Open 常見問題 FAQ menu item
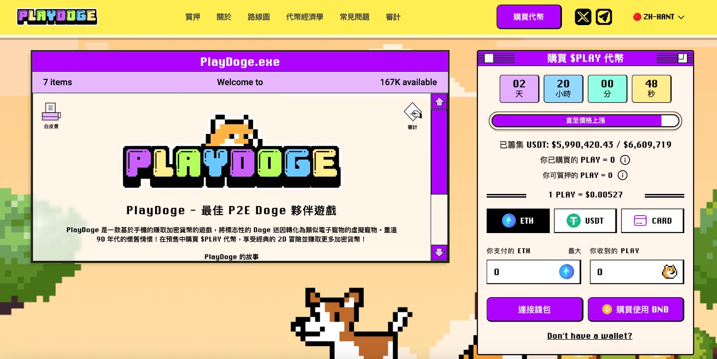The image size is (717, 359). click(x=354, y=17)
